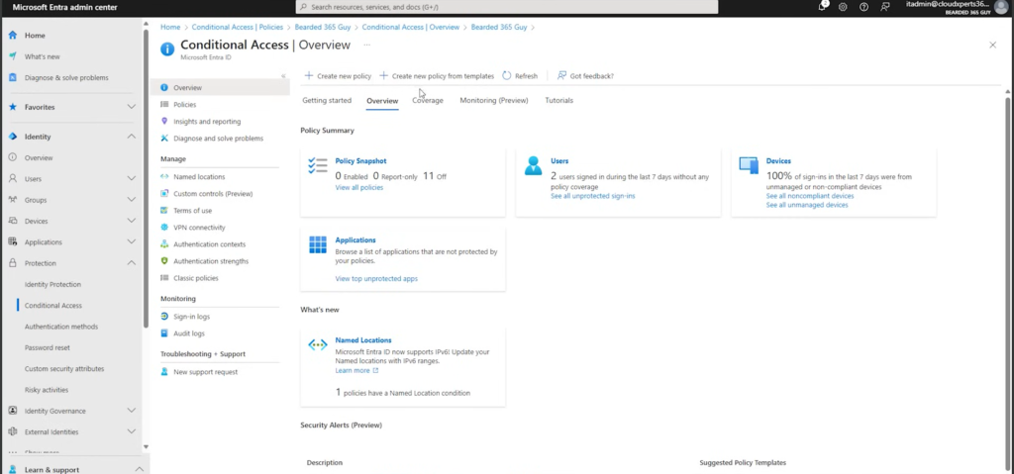Expand the Favorites section chevron
Viewport: 1014px width, 474px height.
pyautogui.click(x=132, y=107)
